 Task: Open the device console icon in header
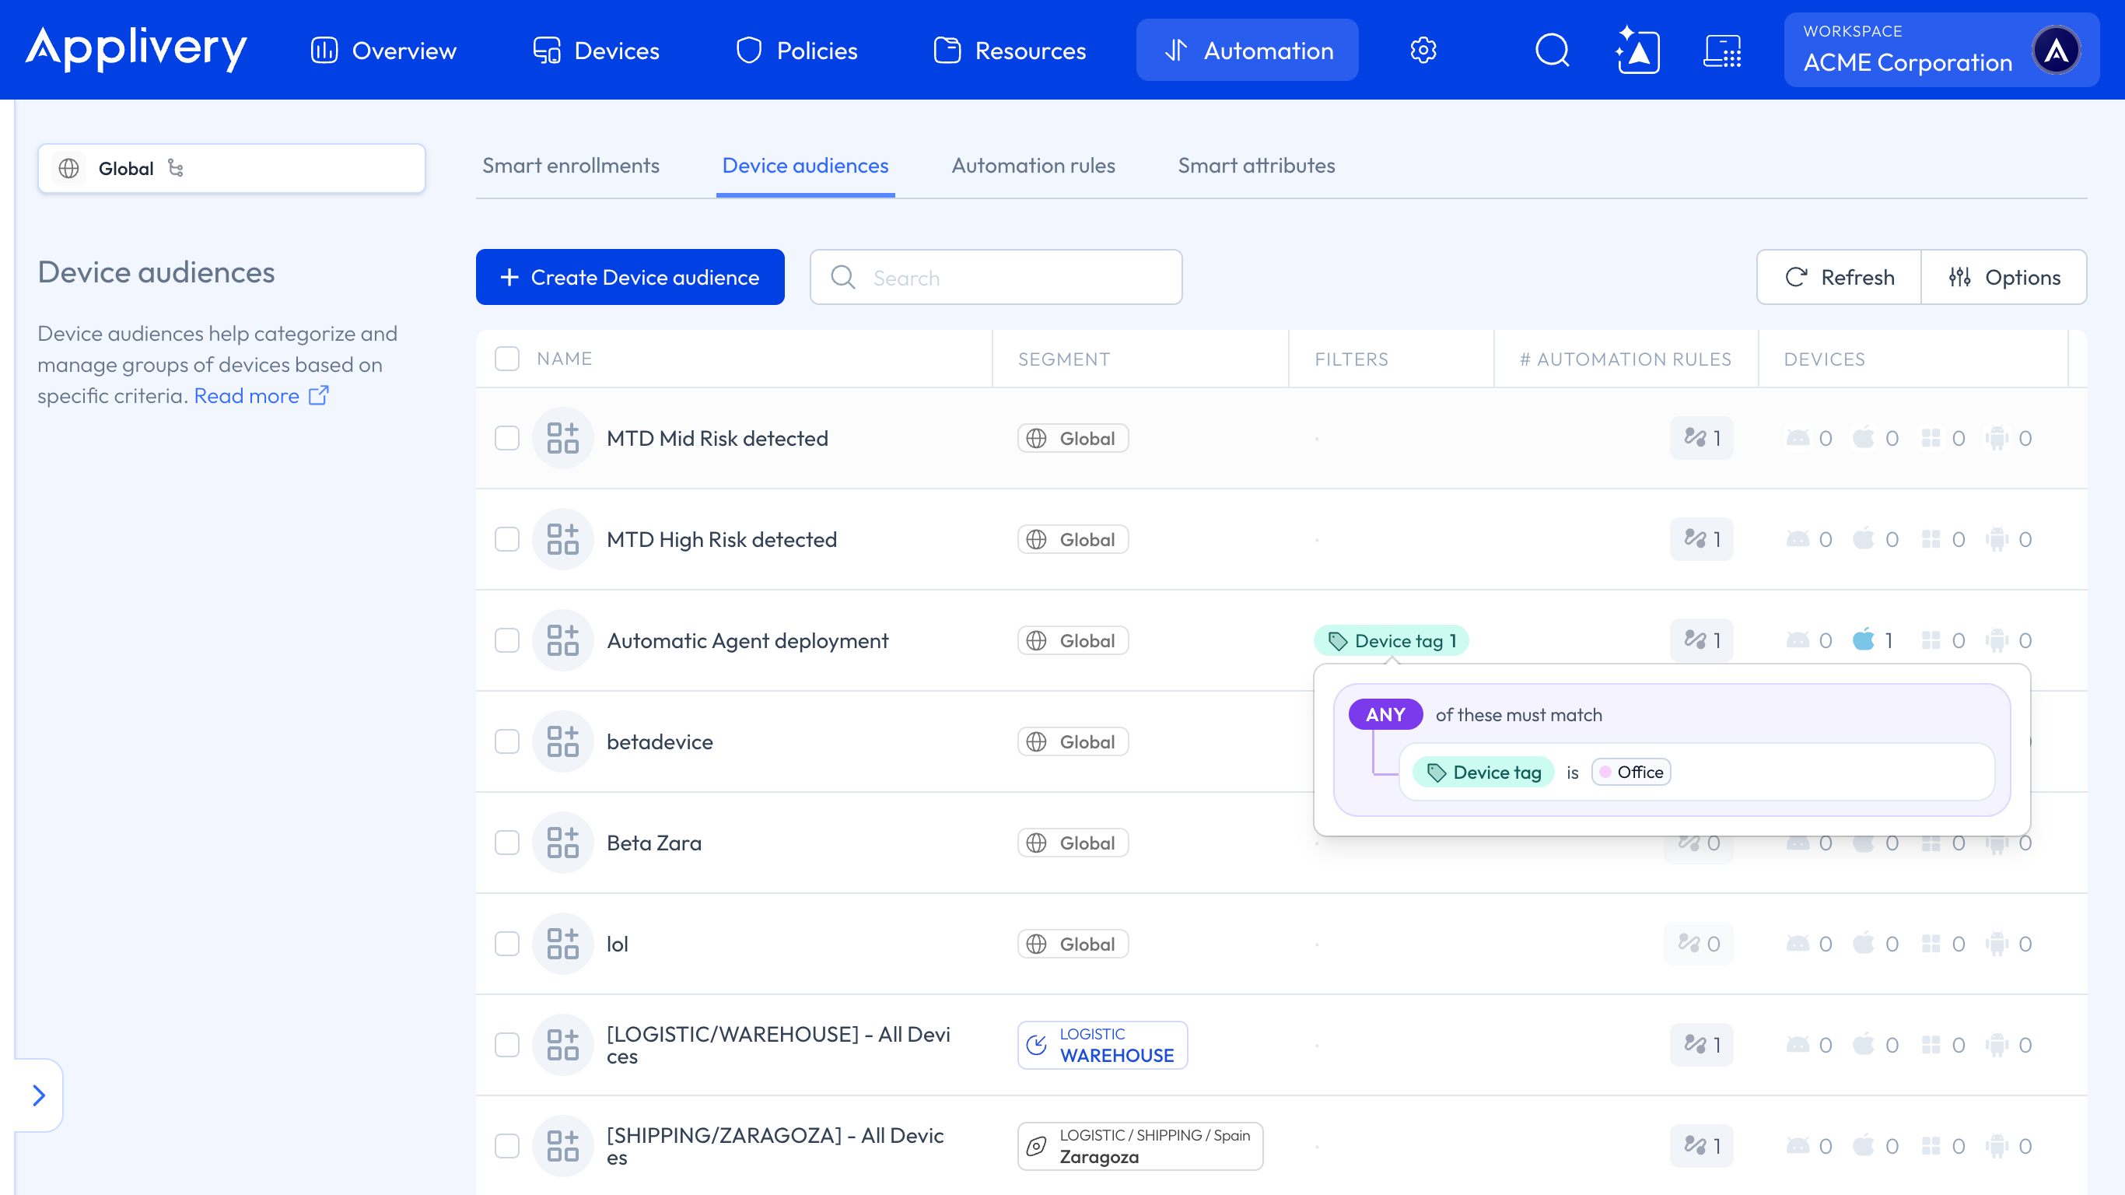point(1722,51)
